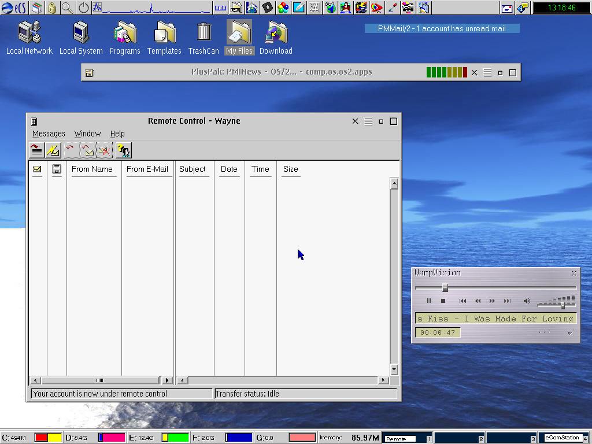Sort by Date column header
Screen dimensions: 592x444
[x=229, y=169]
